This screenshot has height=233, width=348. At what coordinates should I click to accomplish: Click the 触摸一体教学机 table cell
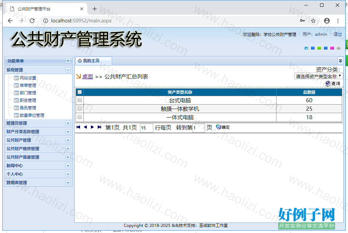click(180, 109)
